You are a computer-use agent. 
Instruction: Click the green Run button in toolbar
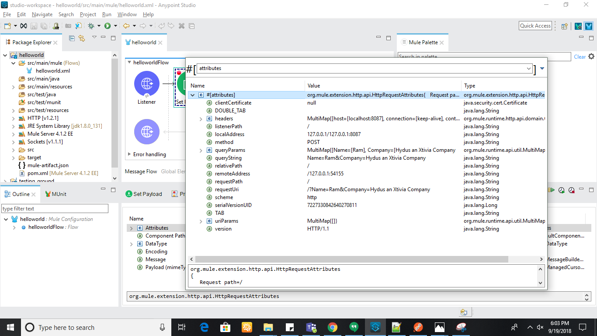pos(107,26)
